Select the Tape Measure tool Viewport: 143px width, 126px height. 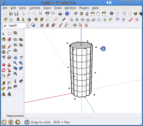point(4,83)
